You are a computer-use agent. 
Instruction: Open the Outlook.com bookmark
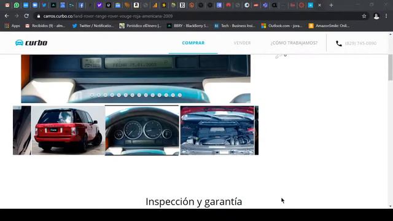pyautogui.click(x=282, y=26)
